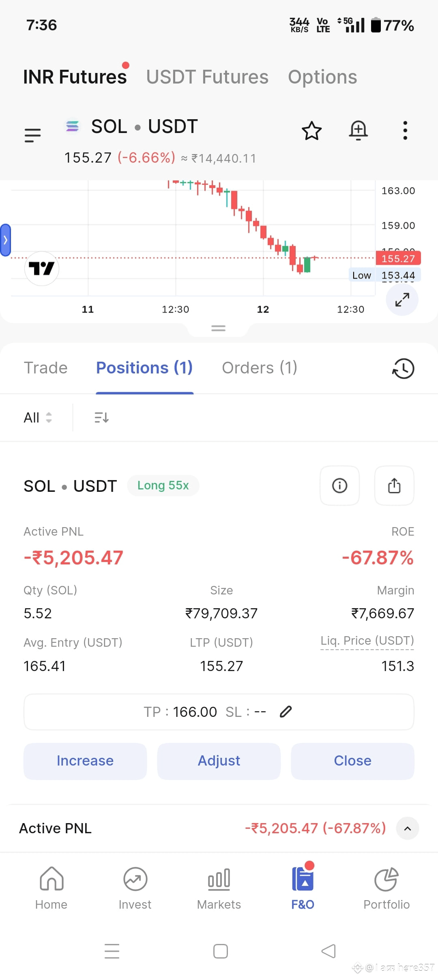Expand chart to fullscreen
Image resolution: width=438 pixels, height=978 pixels.
point(402,300)
